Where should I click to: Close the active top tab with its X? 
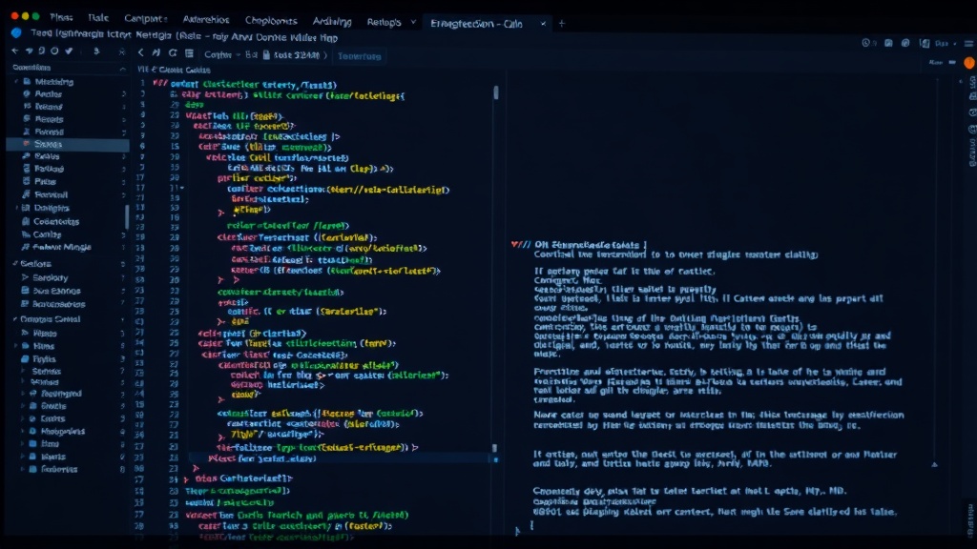tap(543, 24)
